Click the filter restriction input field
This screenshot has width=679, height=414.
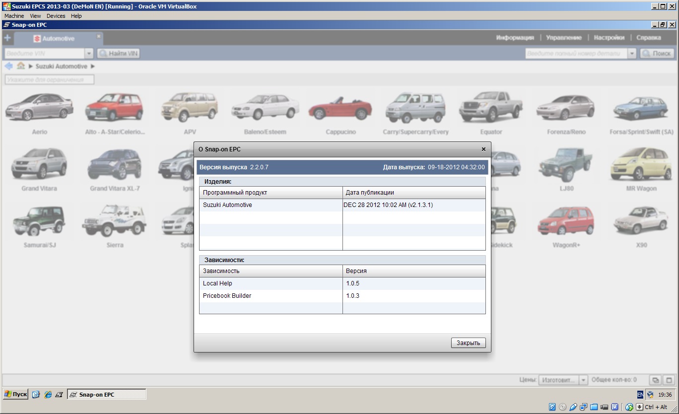49,79
